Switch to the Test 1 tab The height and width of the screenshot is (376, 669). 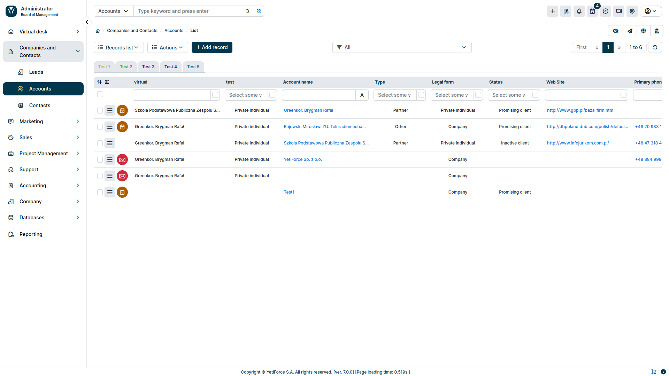tap(104, 67)
